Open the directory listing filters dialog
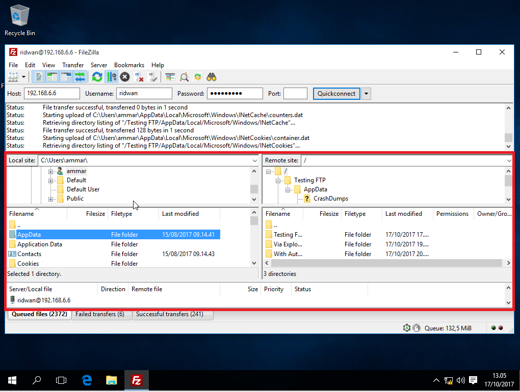This screenshot has height=392, width=520. point(170,77)
